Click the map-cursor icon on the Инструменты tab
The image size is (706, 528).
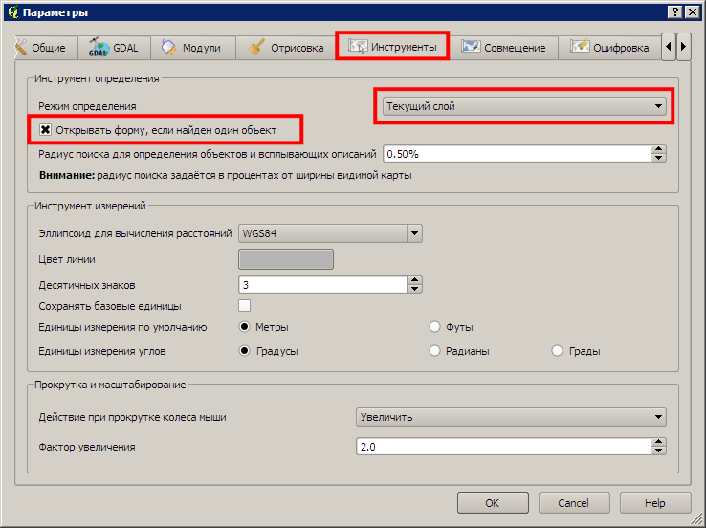click(358, 46)
